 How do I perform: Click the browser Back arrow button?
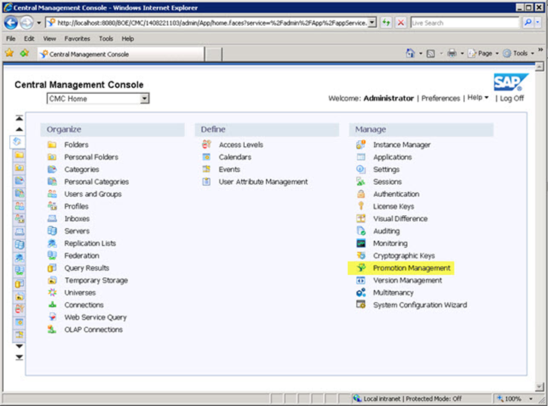[11, 23]
